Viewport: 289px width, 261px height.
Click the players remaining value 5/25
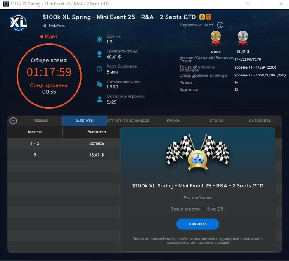111,102
